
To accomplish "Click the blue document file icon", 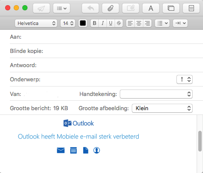I will coord(85,150).
